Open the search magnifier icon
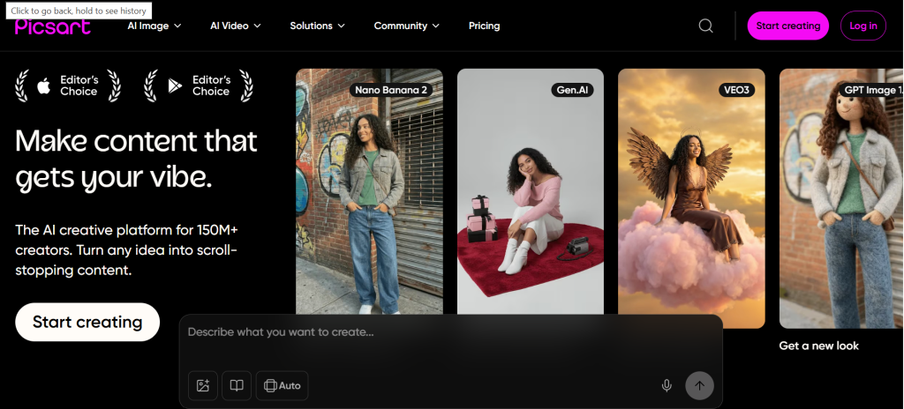Screen dimensions: 904x409 tap(705, 26)
